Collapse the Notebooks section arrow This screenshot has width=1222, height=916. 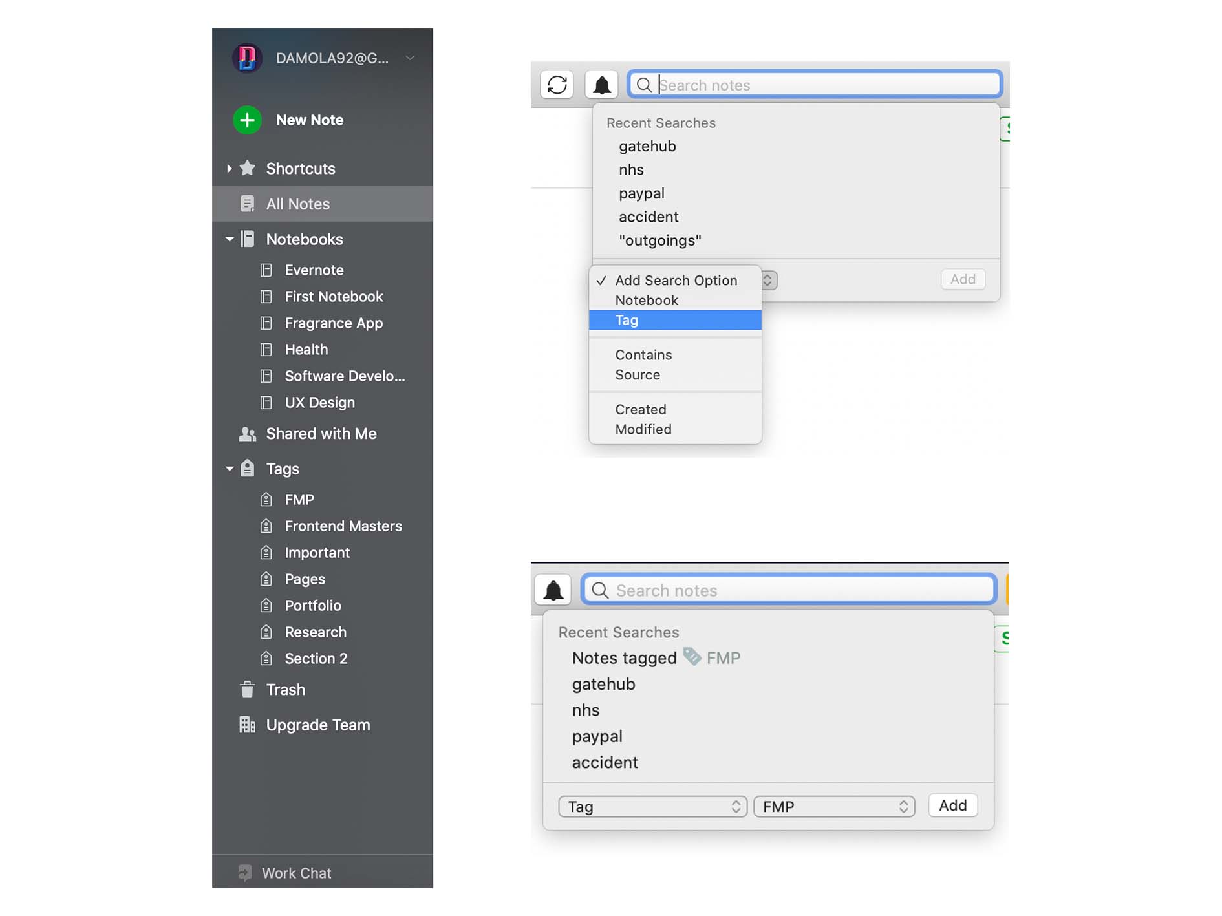230,239
